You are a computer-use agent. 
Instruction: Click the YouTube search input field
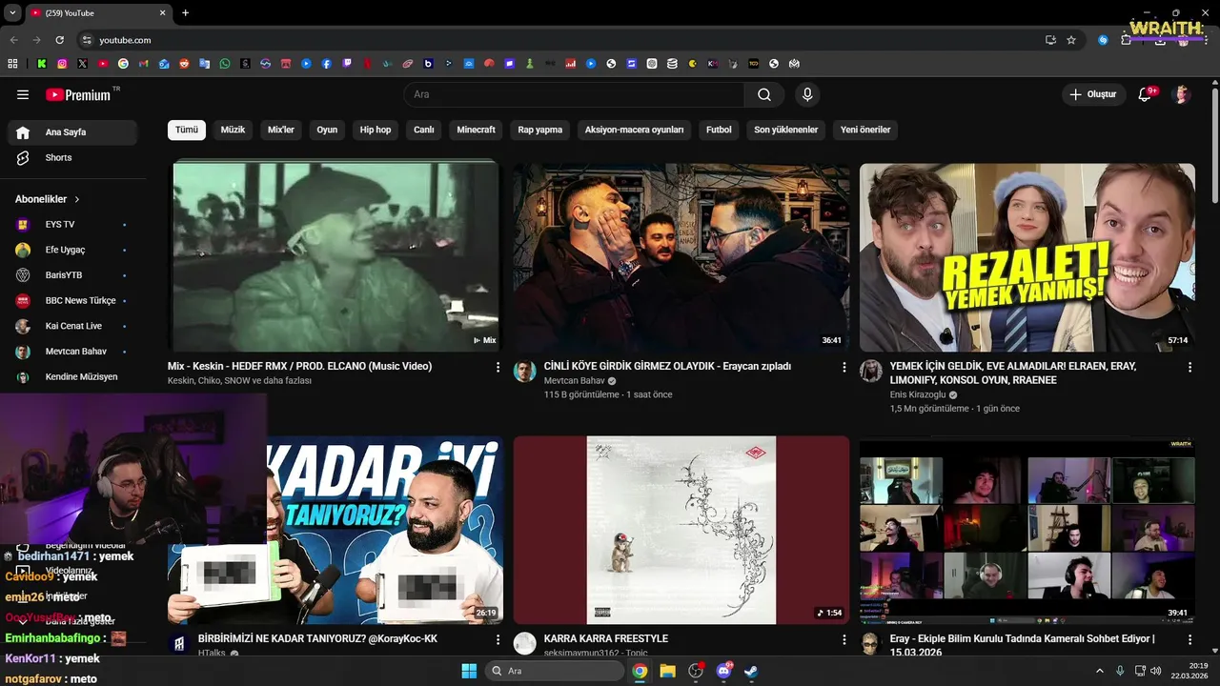tap(575, 94)
